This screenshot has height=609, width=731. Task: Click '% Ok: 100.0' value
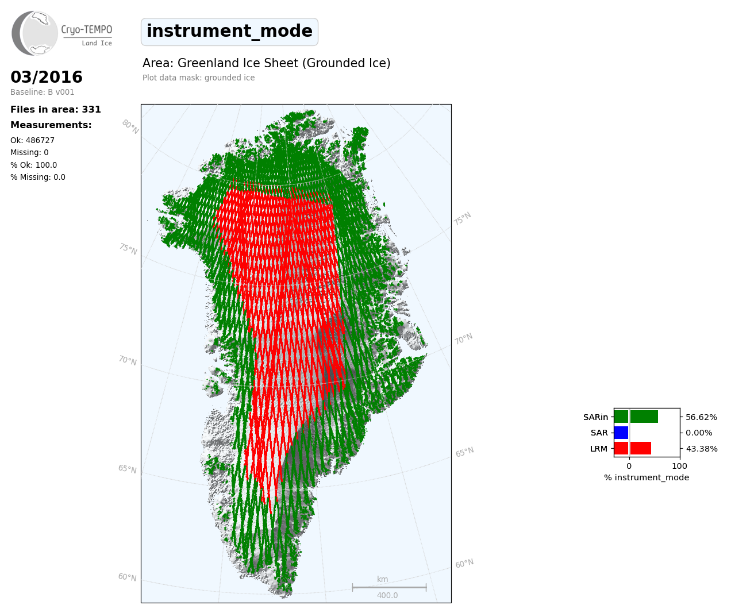click(x=34, y=165)
